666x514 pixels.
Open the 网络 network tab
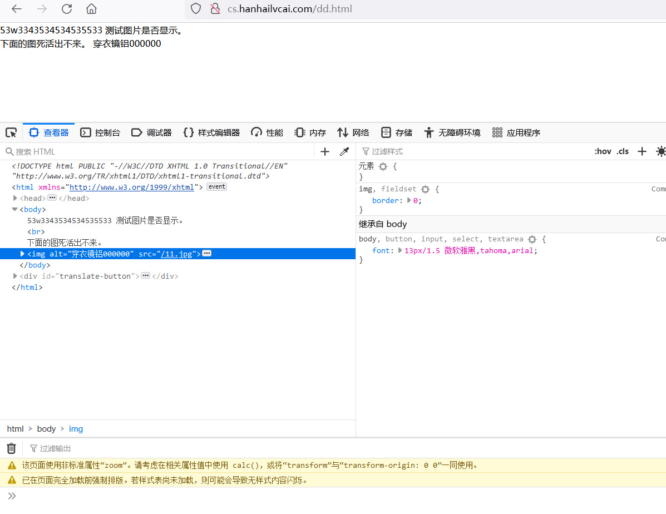click(x=353, y=132)
